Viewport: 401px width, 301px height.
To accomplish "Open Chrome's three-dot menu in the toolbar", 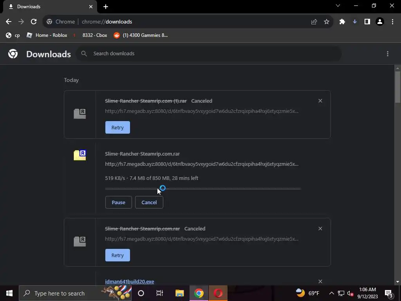I will click(x=392, y=22).
